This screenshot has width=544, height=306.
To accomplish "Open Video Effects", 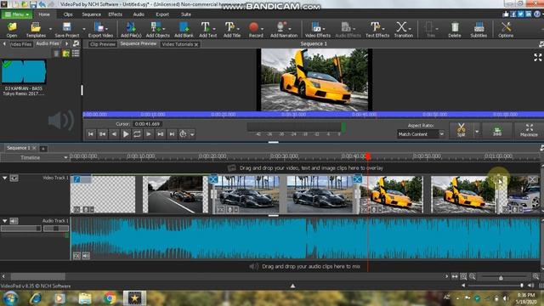I will tap(317, 29).
